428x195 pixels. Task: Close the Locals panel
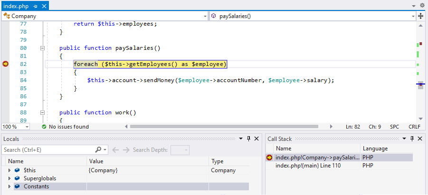[257, 139]
